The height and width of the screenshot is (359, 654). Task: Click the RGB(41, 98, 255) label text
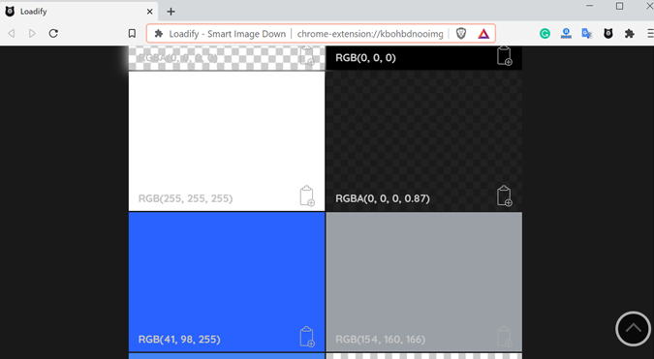coord(179,339)
